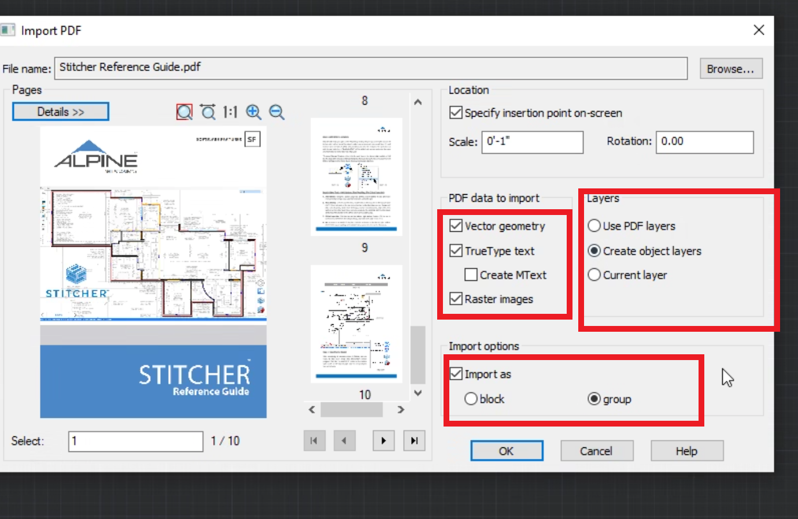Click Browse... to pick a PDF file
The image size is (798, 519).
click(730, 69)
